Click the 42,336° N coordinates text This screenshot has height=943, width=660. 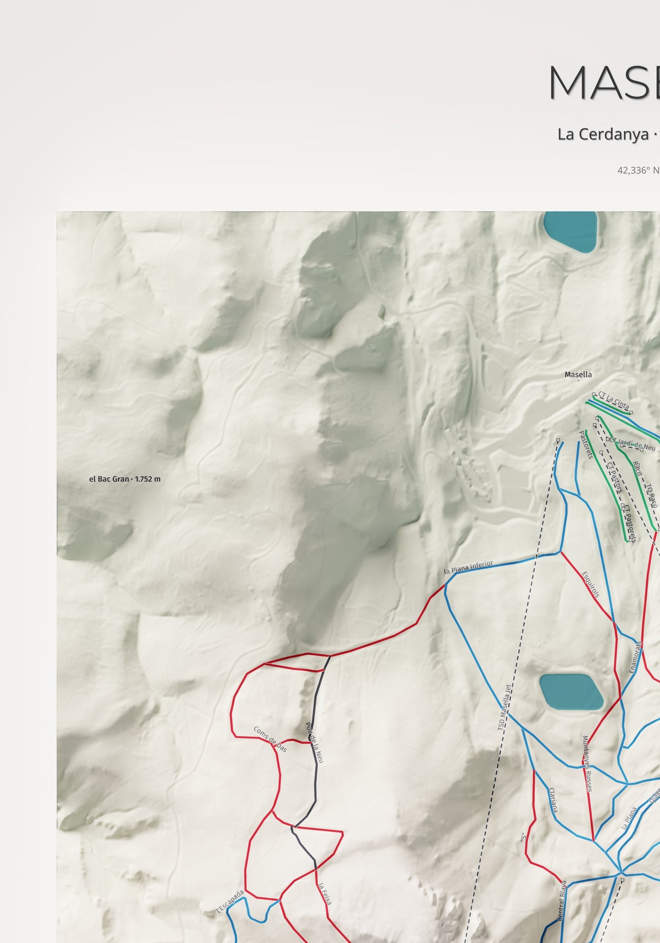pos(638,171)
